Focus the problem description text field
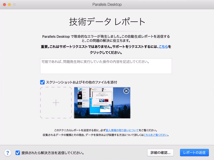Screen dimensions: 214x160 106,66
